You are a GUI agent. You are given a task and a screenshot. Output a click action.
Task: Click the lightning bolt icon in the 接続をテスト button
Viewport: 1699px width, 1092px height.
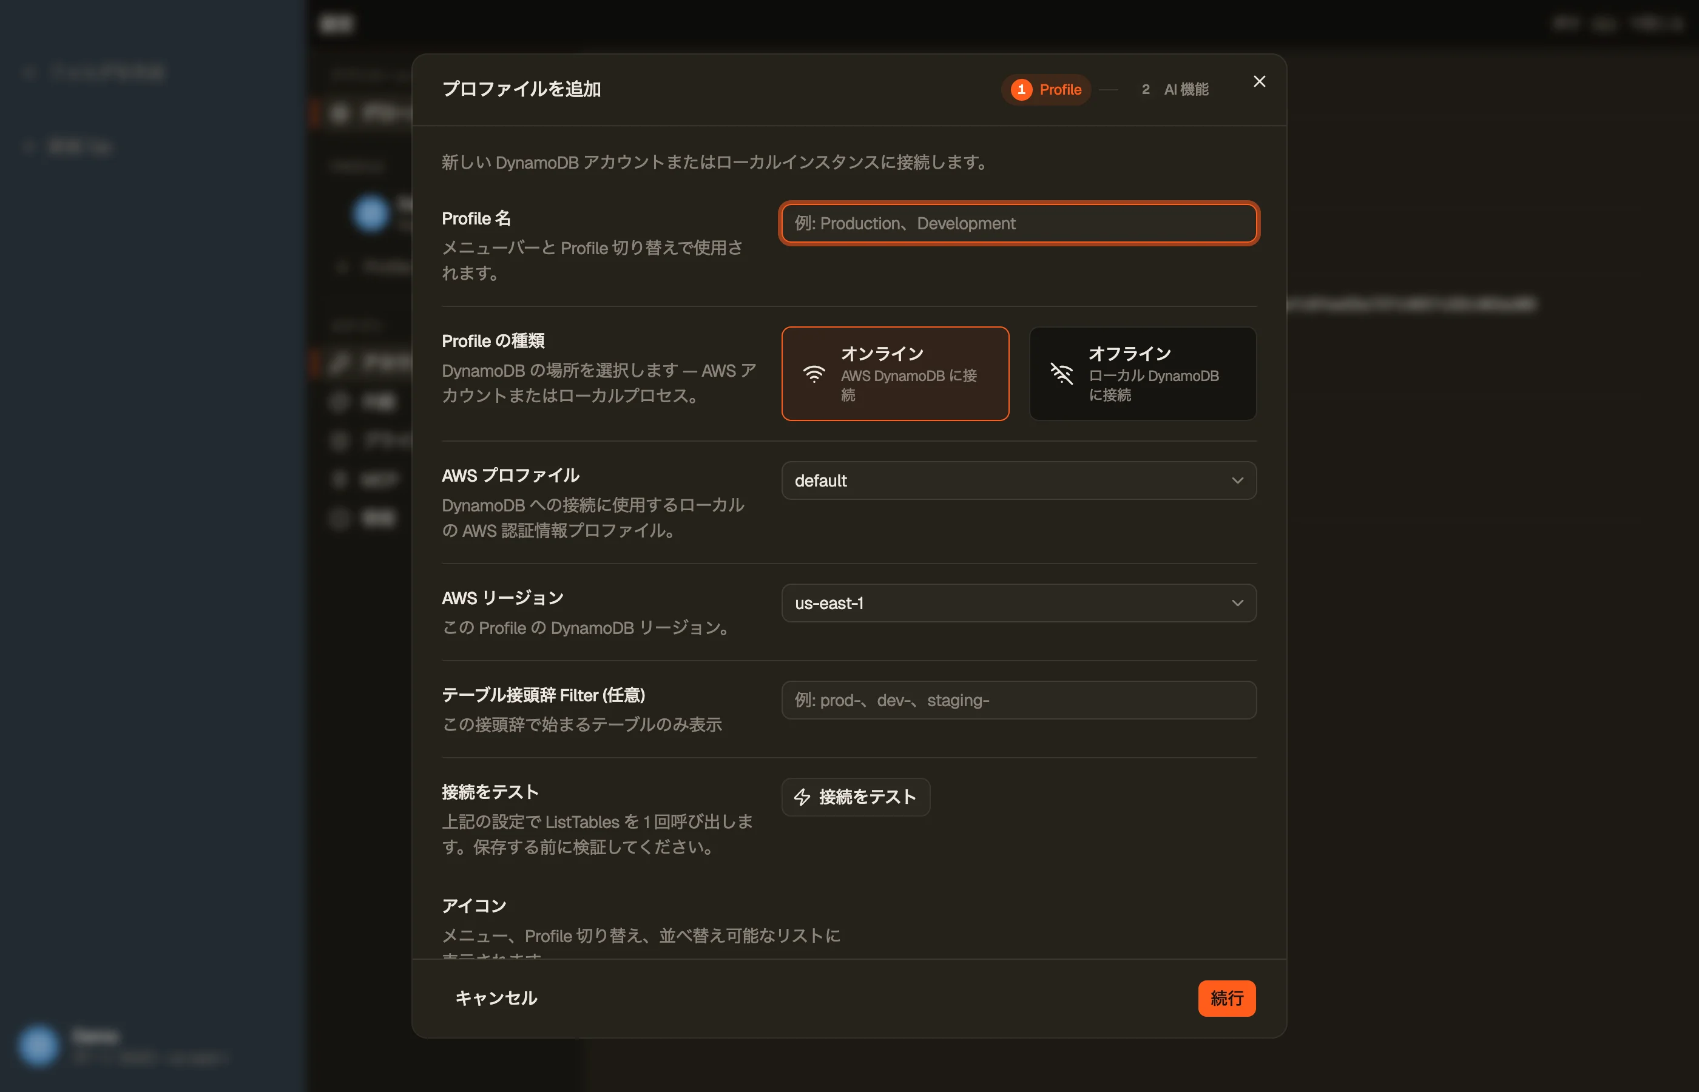(x=802, y=797)
